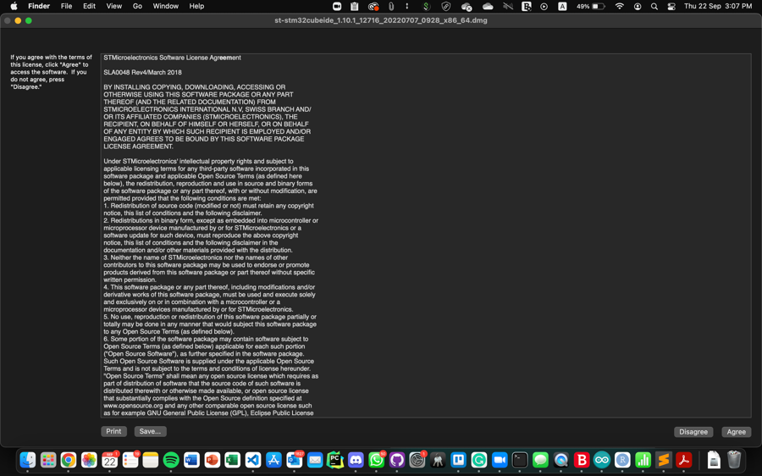Click the Wi-Fi status icon
This screenshot has width=762, height=476.
619,6
